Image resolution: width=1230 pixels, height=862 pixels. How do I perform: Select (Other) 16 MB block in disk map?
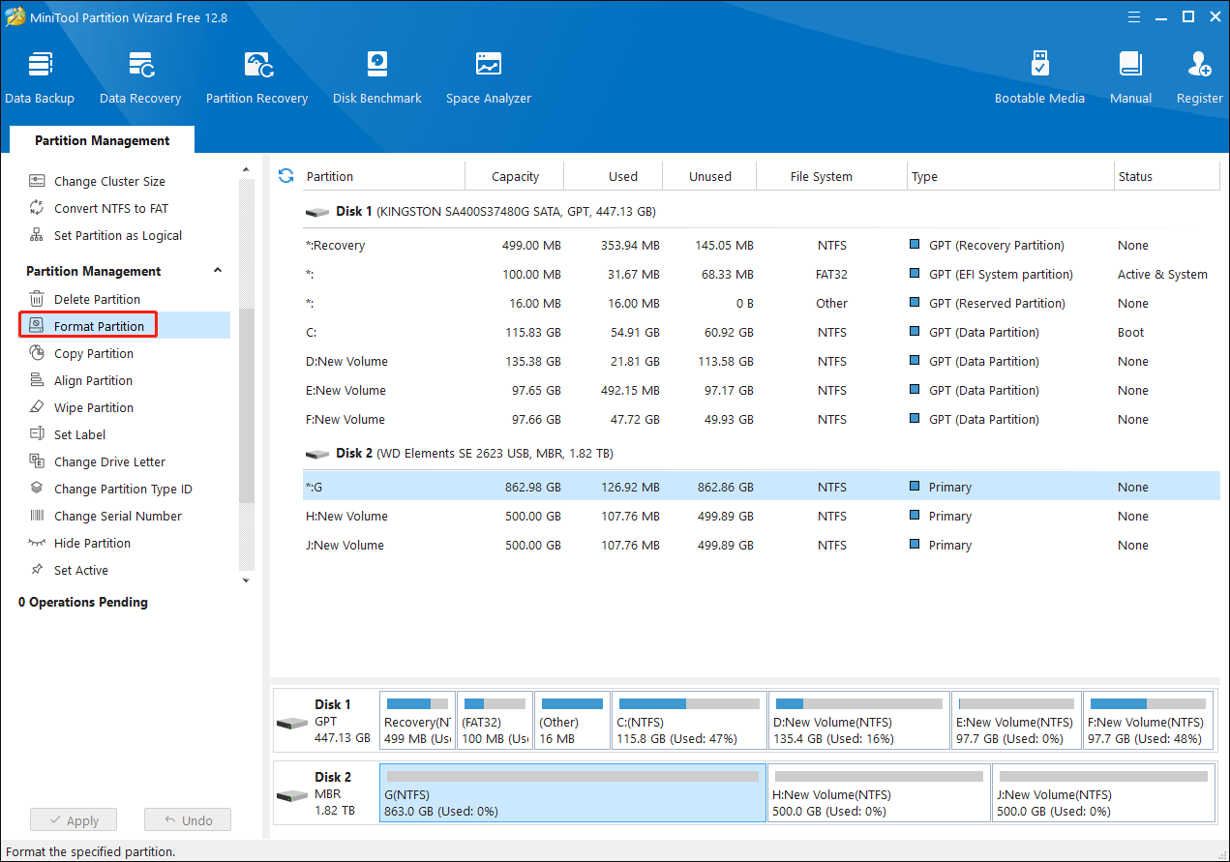coord(572,721)
